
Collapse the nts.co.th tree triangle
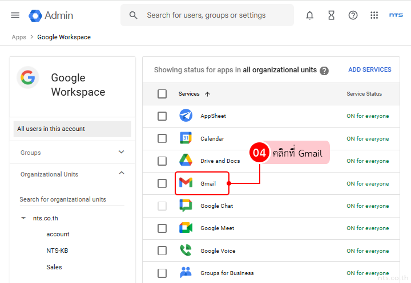23,218
